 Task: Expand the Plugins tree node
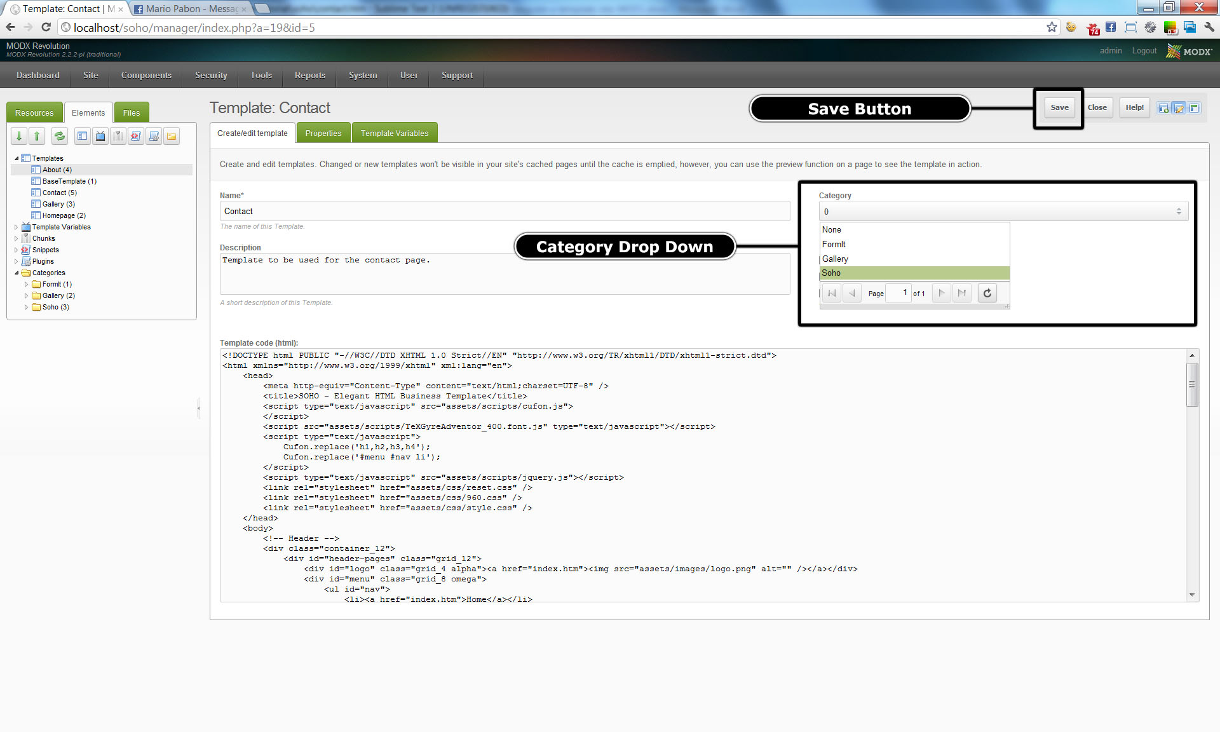coord(17,261)
